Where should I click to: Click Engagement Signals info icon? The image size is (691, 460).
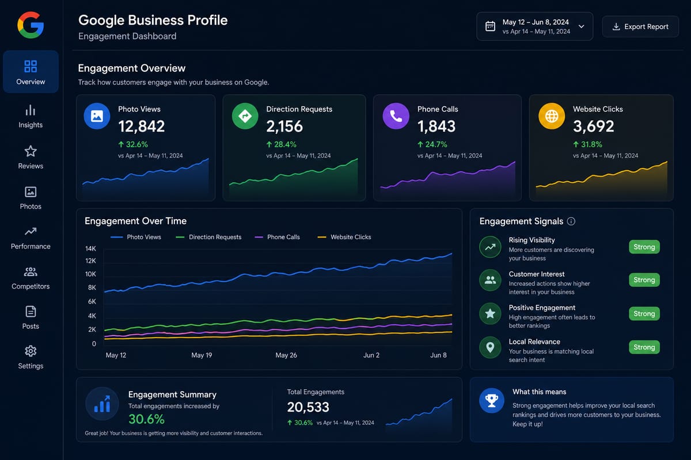[x=571, y=221]
